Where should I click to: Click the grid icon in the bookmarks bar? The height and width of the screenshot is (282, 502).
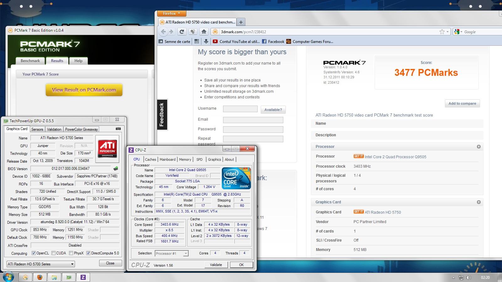pyautogui.click(x=197, y=41)
